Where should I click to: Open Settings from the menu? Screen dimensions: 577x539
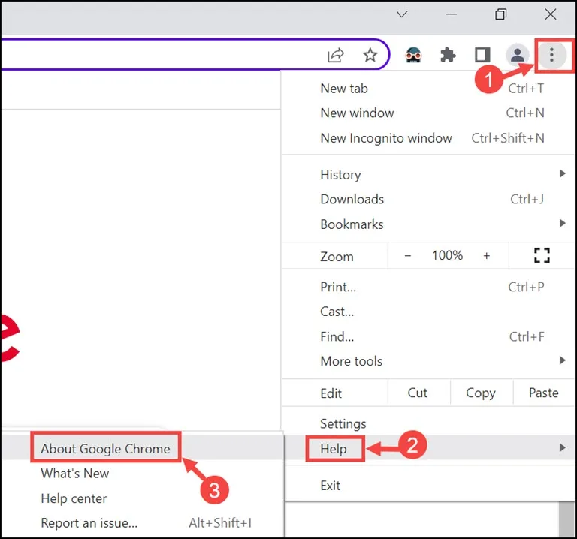coord(429,423)
